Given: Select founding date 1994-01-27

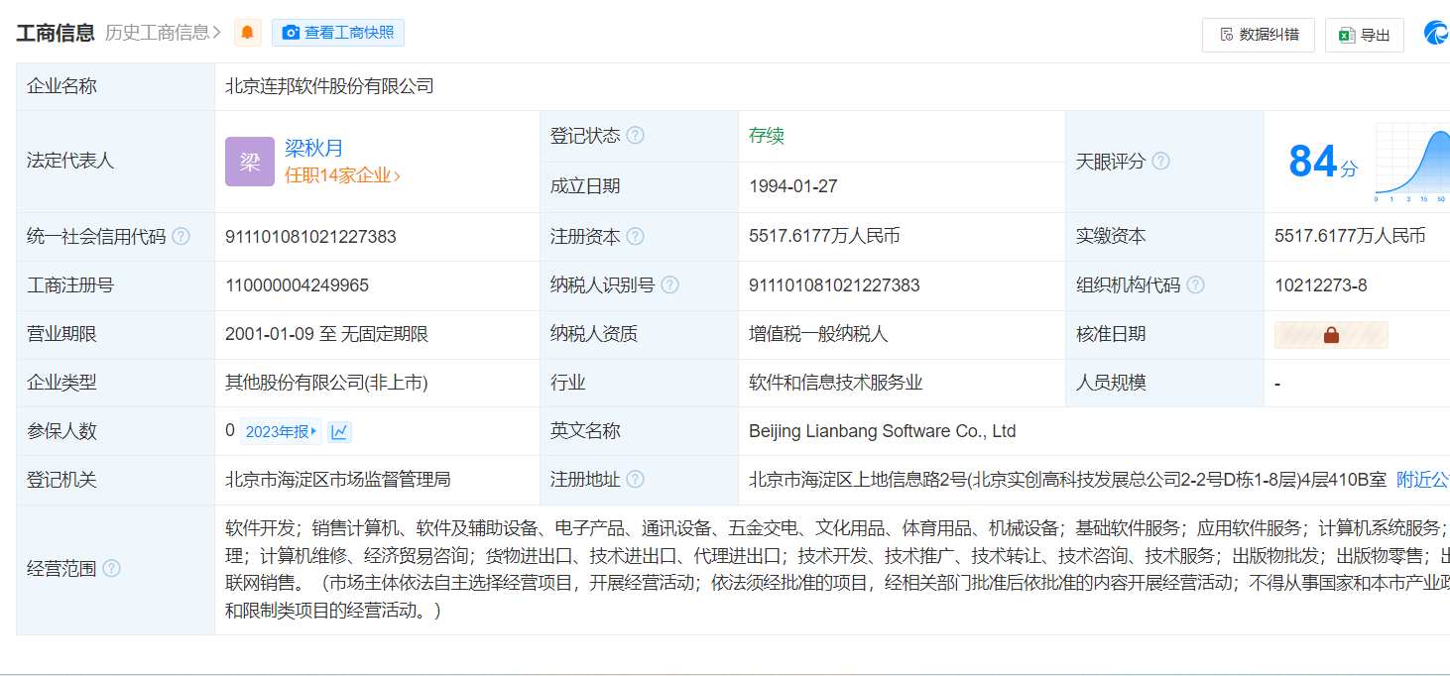Looking at the screenshot, I should (795, 186).
